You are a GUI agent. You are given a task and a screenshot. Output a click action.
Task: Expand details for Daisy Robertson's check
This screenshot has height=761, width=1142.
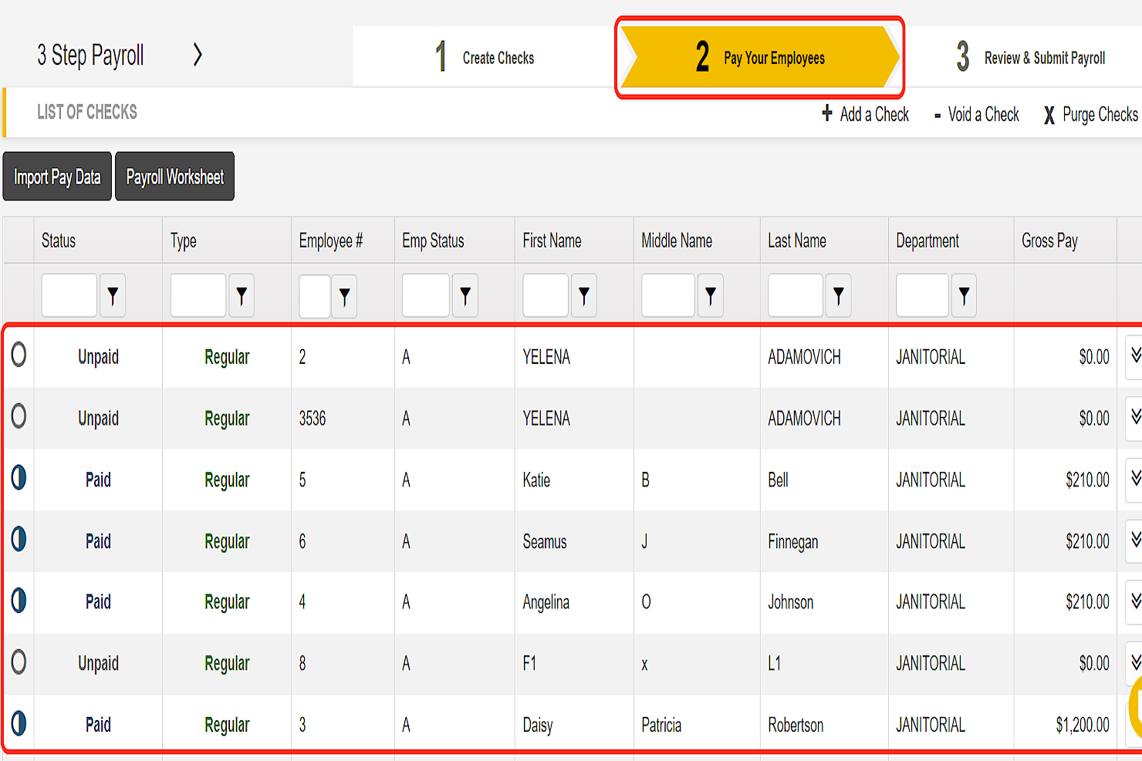tap(1134, 723)
